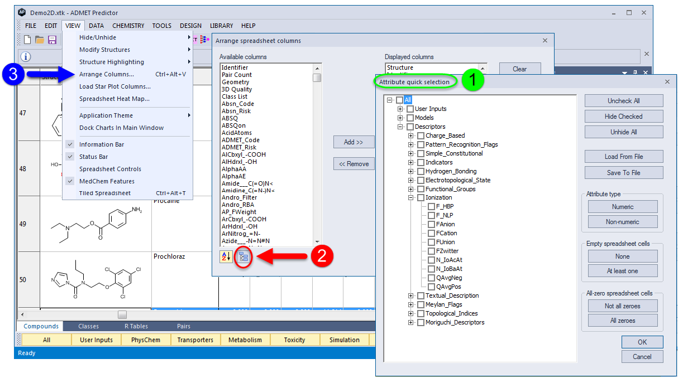Click the Available columns scrollbar thumb

click(x=317, y=77)
